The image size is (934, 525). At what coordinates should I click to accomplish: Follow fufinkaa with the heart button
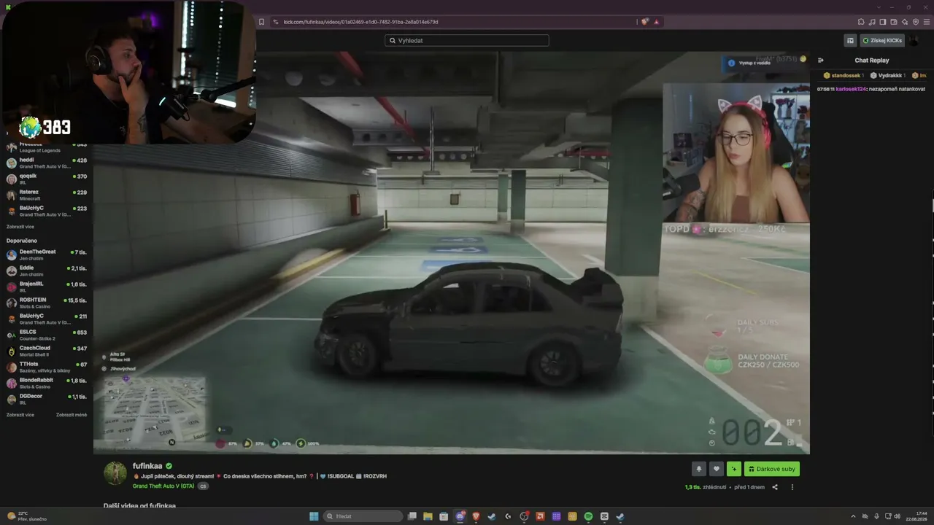[x=717, y=469]
